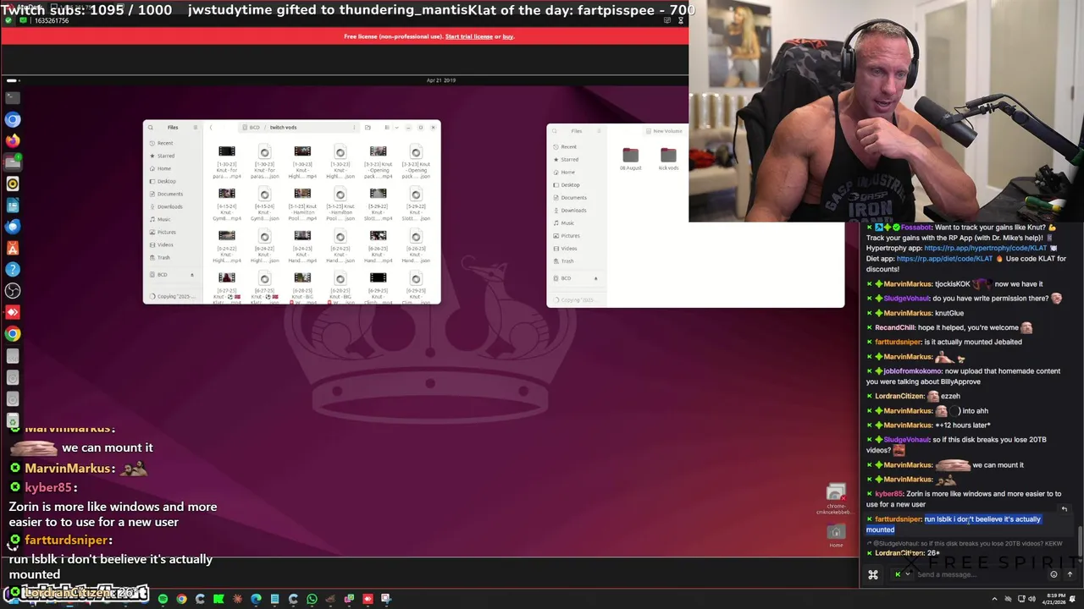
Task: Select twitch vods in the path bar
Action: [283, 128]
